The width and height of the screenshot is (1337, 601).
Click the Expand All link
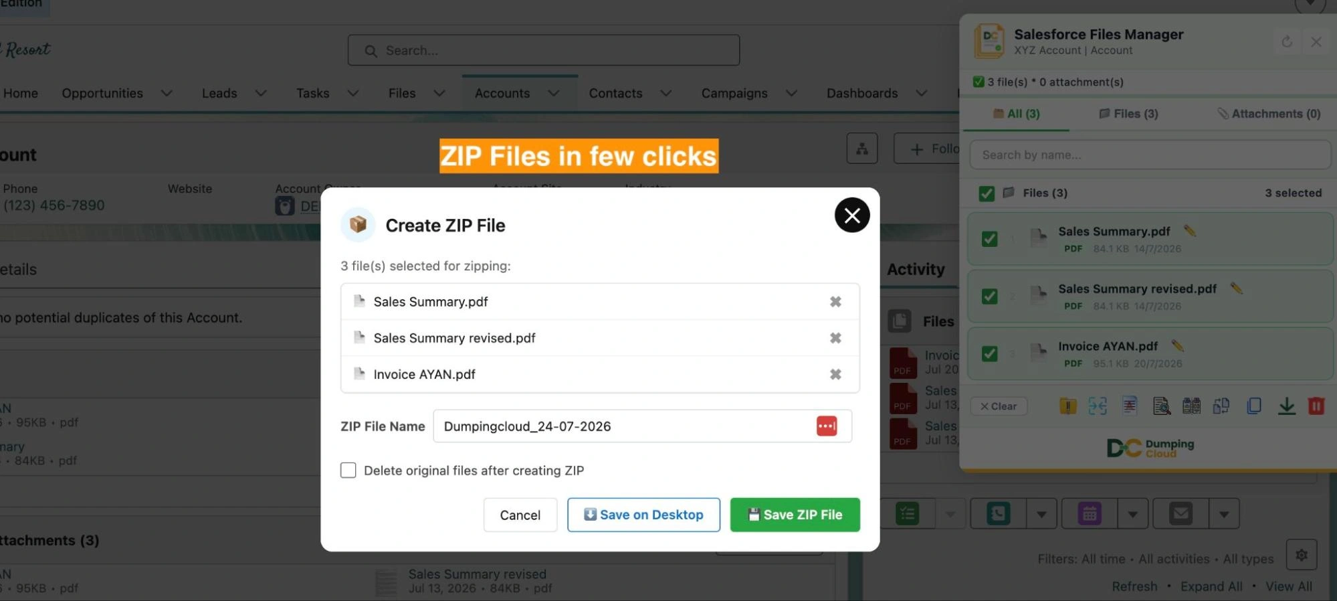(1211, 586)
